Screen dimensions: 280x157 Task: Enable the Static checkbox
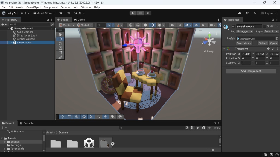(x=264, y=26)
